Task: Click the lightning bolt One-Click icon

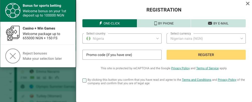Action: pos(100,23)
